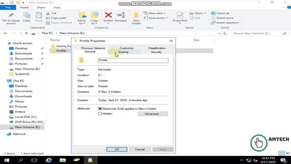The width and height of the screenshot is (291, 164).
Task: Expand the address bar history dropdown
Action: click(219, 33)
